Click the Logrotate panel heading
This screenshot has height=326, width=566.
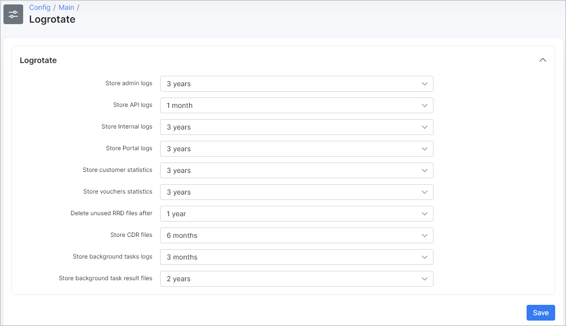pyautogui.click(x=38, y=60)
